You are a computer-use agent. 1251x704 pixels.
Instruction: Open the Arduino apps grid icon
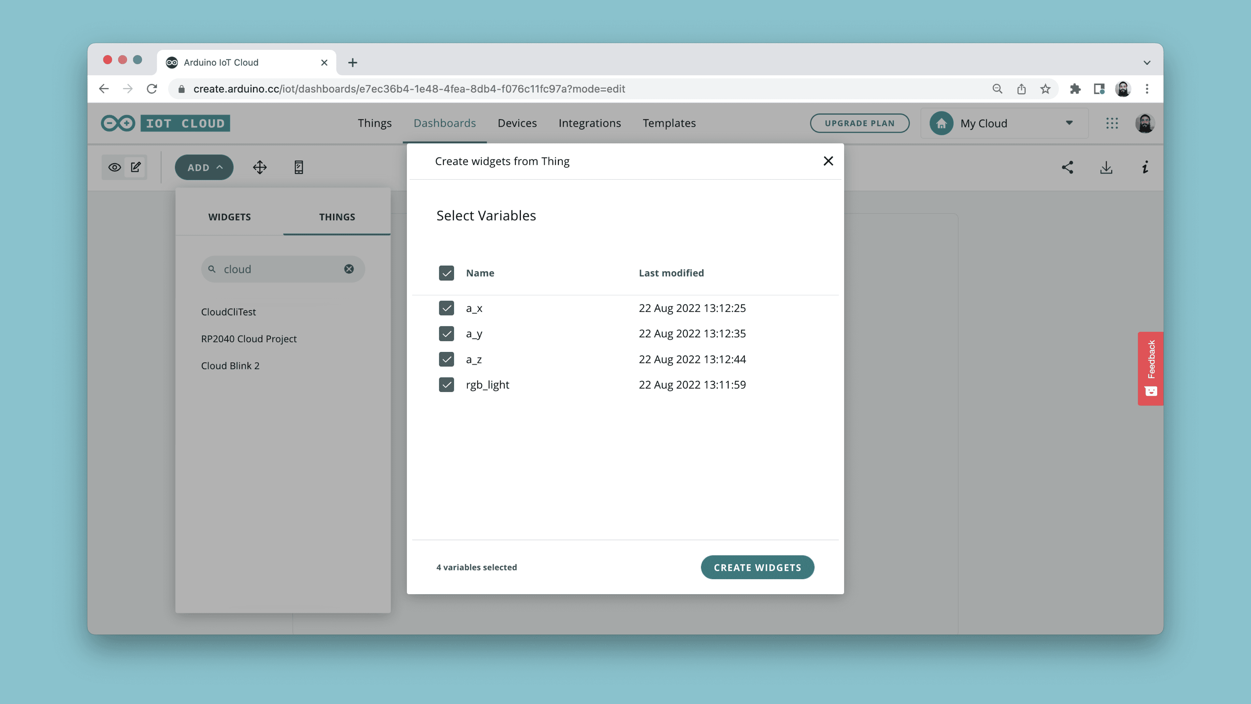pos(1112,124)
